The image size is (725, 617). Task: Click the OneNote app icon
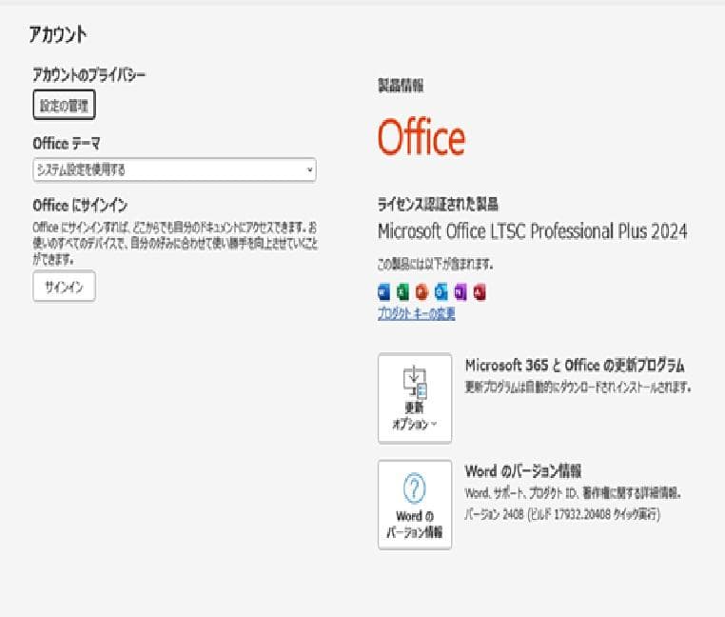[460, 292]
